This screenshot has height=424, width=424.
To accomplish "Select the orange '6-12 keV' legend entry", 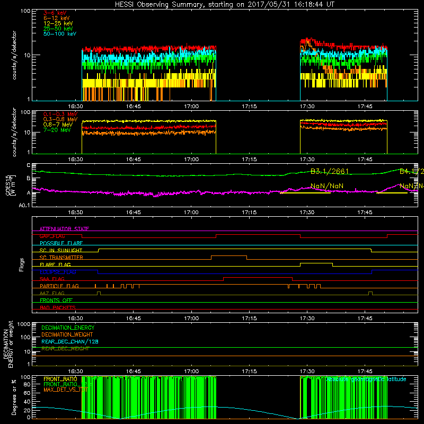I will pyautogui.click(x=56, y=18).
